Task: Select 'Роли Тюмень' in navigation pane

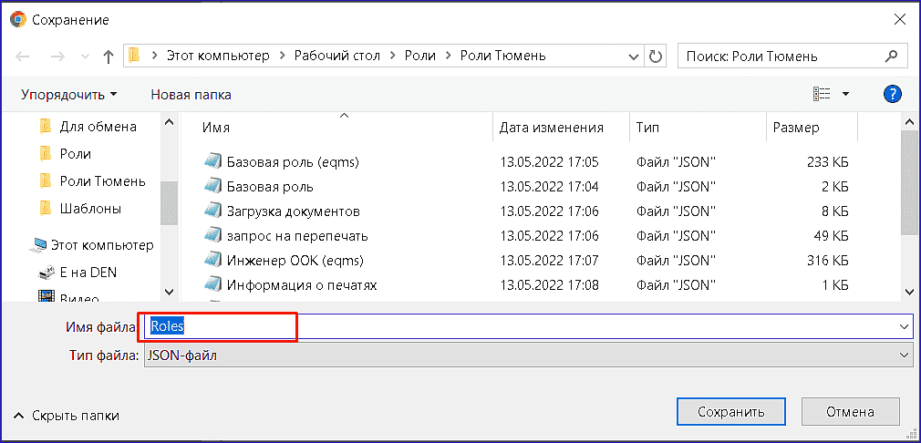Action: [x=102, y=180]
